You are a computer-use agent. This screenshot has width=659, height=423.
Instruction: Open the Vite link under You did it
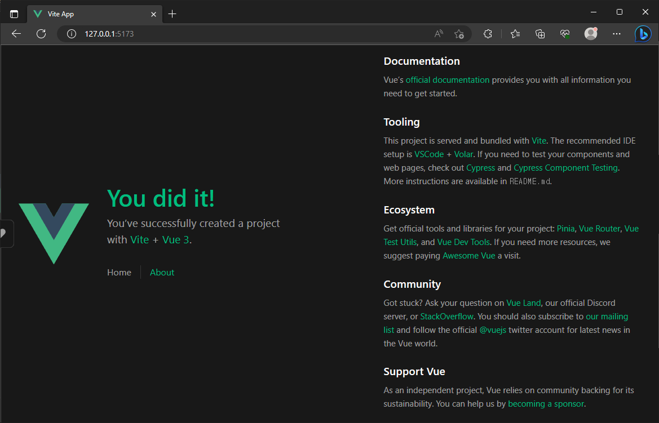point(140,239)
